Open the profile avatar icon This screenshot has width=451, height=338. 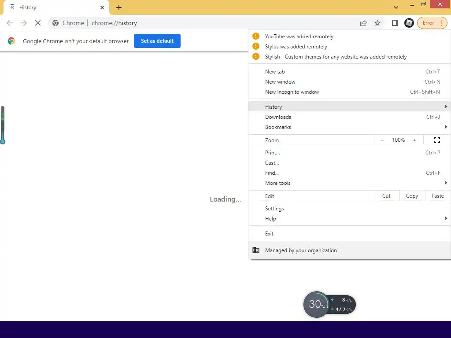pyautogui.click(x=409, y=23)
